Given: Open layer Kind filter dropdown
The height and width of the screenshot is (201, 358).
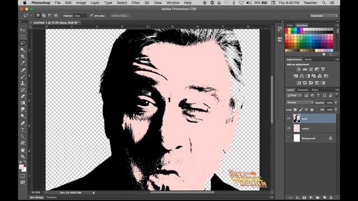Looking at the screenshot, I should tap(294, 95).
